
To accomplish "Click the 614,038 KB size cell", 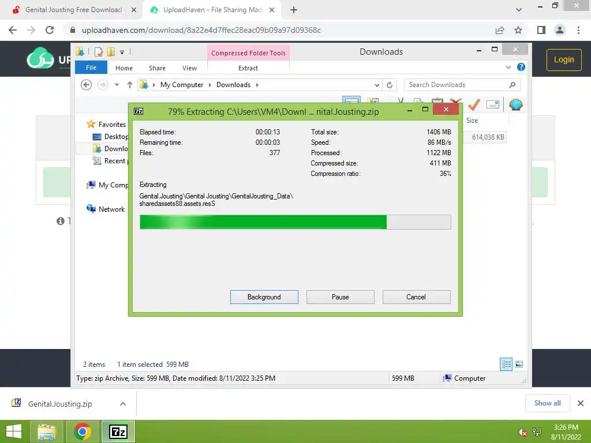I will (488, 137).
